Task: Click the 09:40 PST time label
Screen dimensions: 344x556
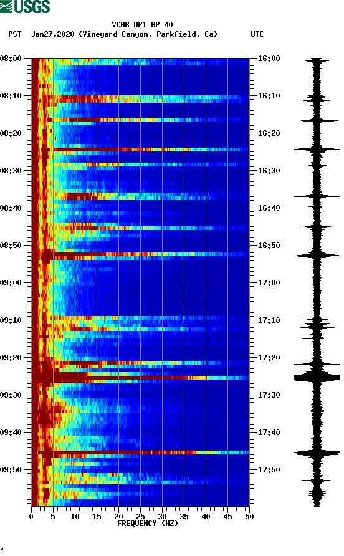Action: pos(11,432)
